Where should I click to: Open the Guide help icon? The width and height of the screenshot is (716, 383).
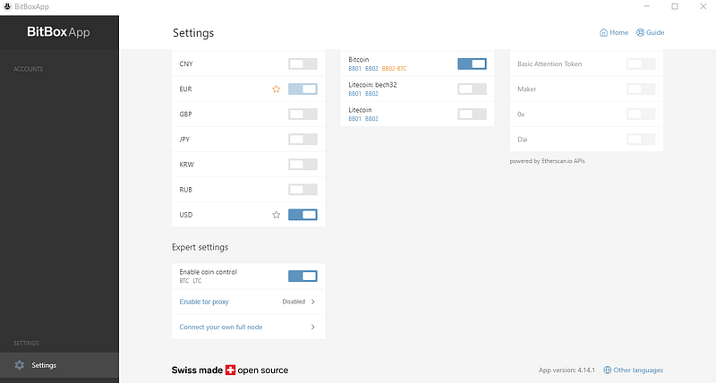[x=640, y=33]
